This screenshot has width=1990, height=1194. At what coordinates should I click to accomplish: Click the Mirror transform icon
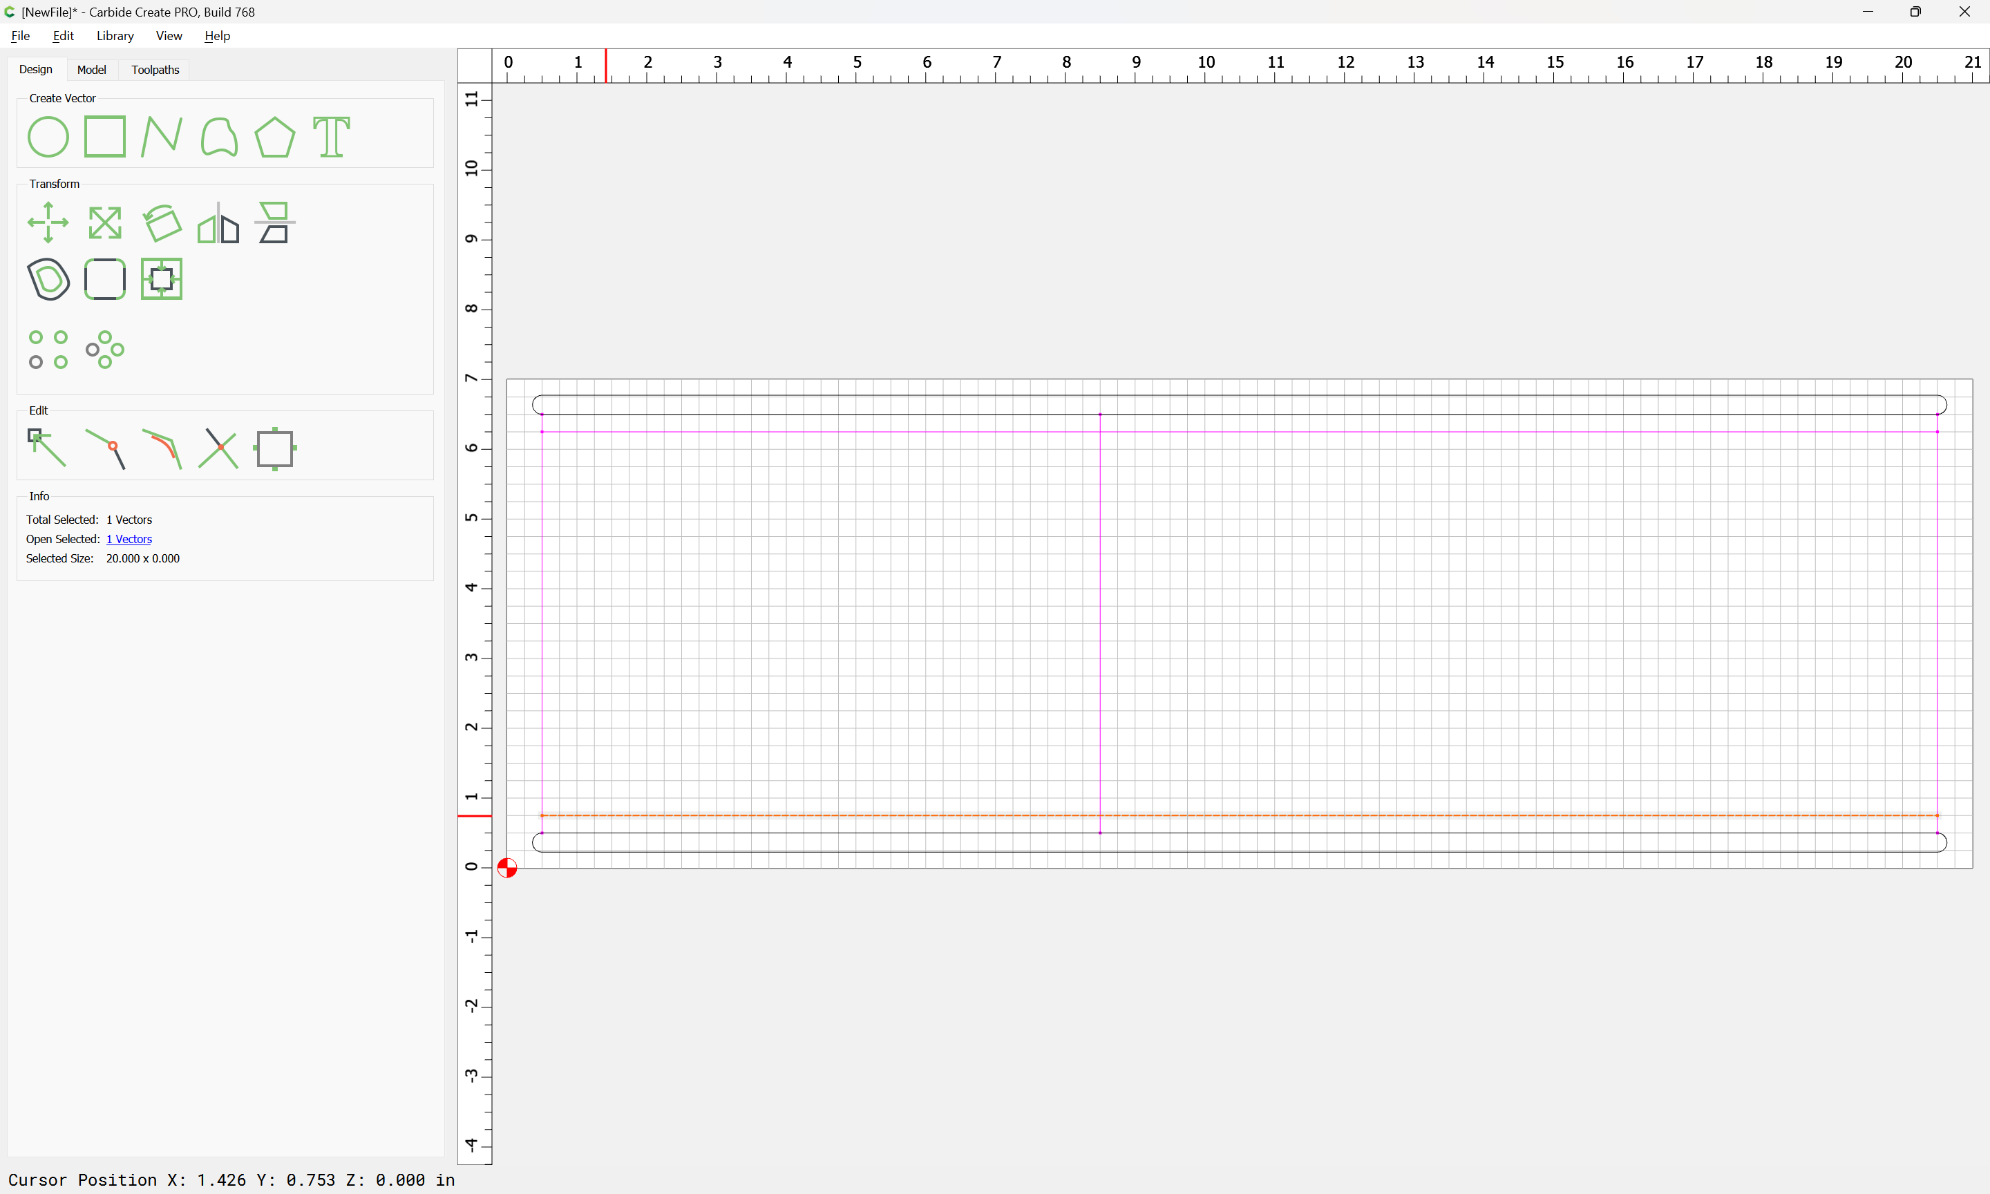[219, 223]
